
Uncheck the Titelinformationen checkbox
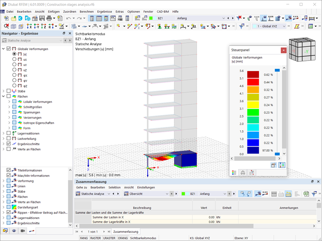click(8, 170)
